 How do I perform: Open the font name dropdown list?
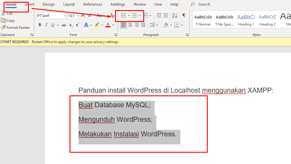pos(65,16)
